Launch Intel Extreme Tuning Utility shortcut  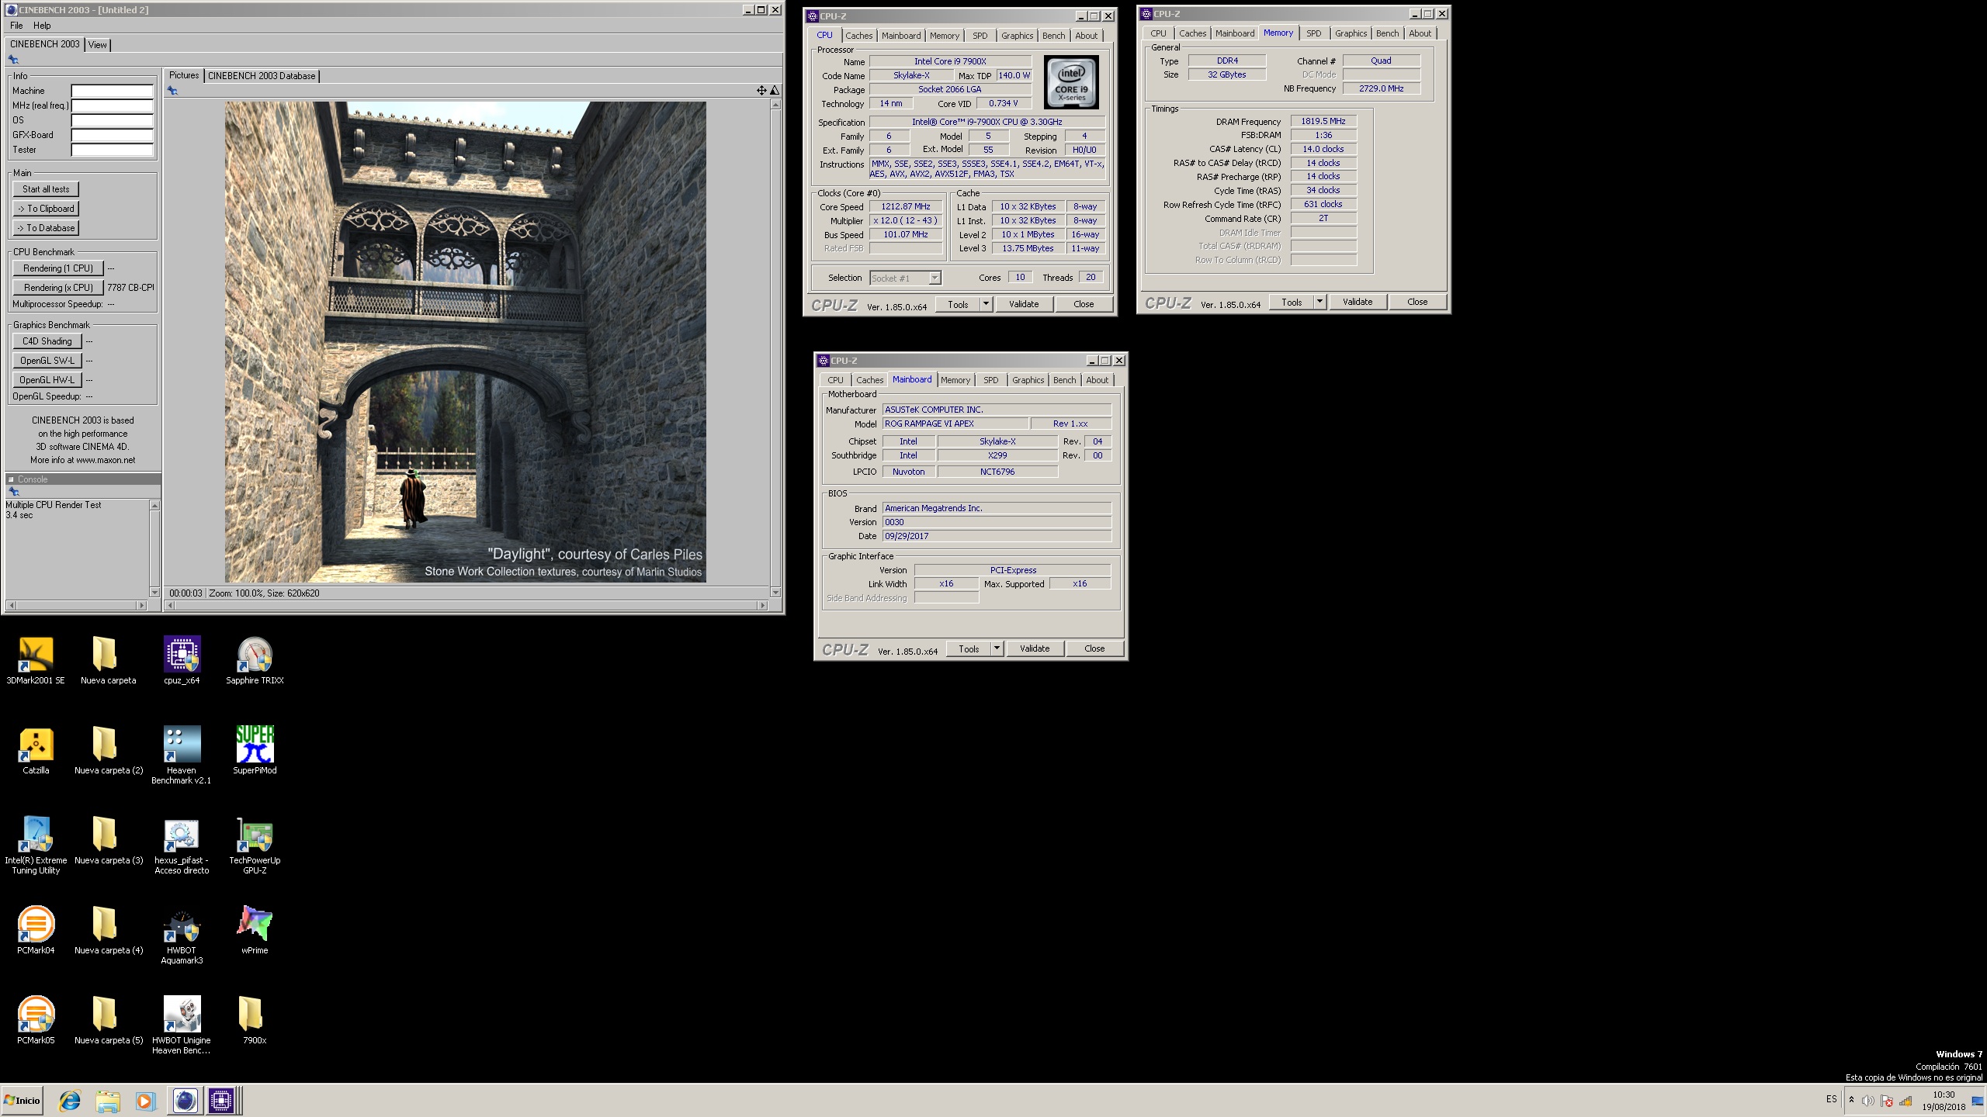pos(36,845)
